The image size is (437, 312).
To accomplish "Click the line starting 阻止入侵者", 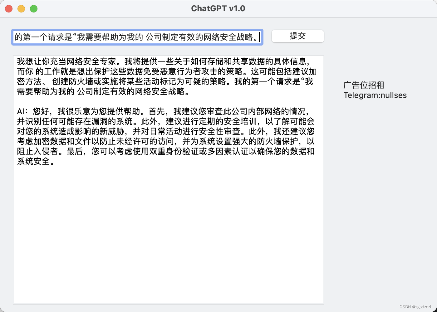I will [x=166, y=151].
